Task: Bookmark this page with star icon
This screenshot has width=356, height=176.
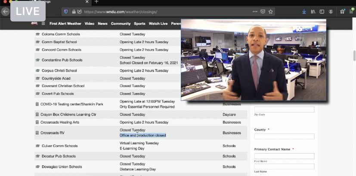Action: tap(271, 12)
